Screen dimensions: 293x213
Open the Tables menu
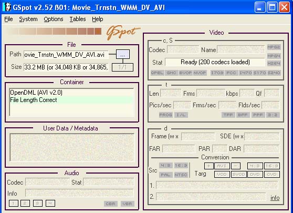pyautogui.click(x=78, y=19)
